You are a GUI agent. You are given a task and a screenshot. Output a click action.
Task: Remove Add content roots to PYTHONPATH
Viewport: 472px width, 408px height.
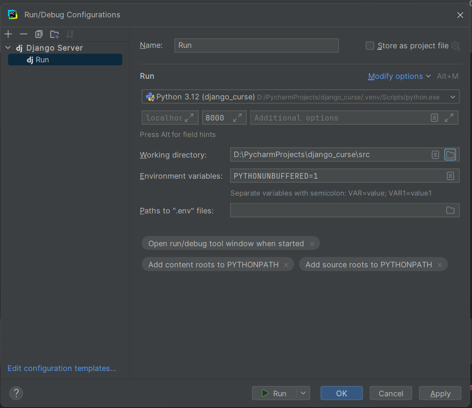pyautogui.click(x=286, y=265)
